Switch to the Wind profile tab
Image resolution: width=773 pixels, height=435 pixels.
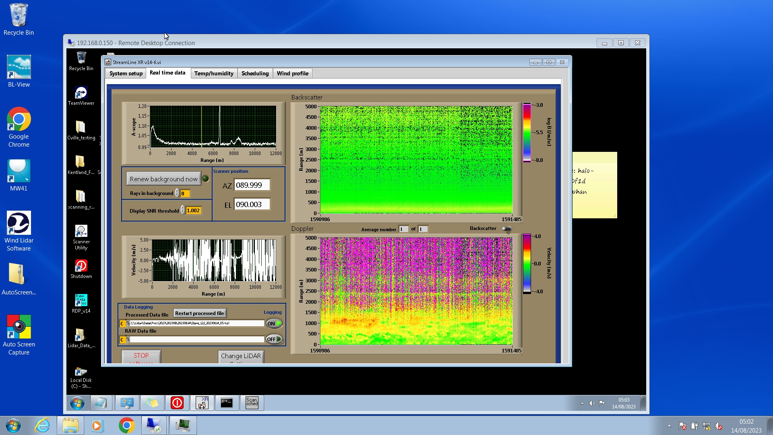tap(292, 73)
